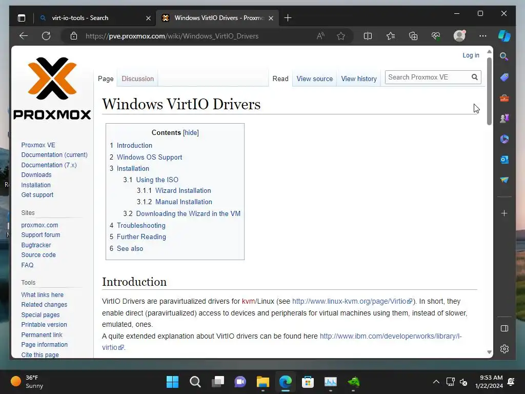525x394 pixels.
Task: Open the tab actions menu icon
Action: tap(22, 18)
